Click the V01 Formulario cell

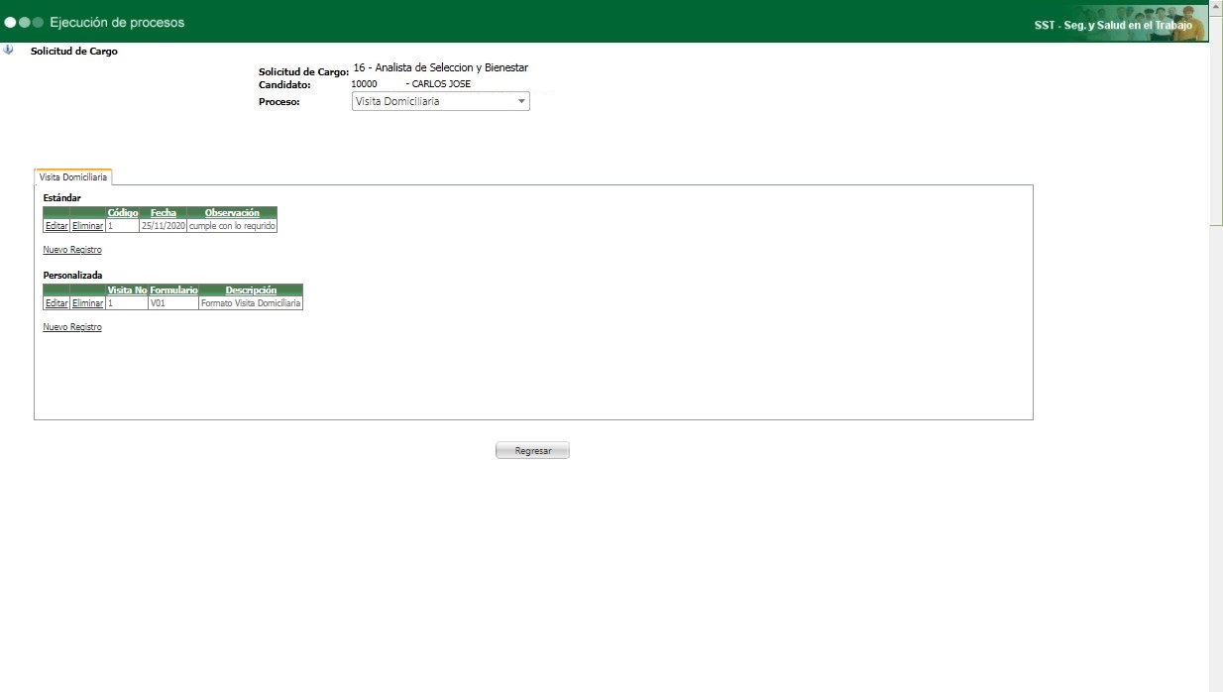(173, 303)
